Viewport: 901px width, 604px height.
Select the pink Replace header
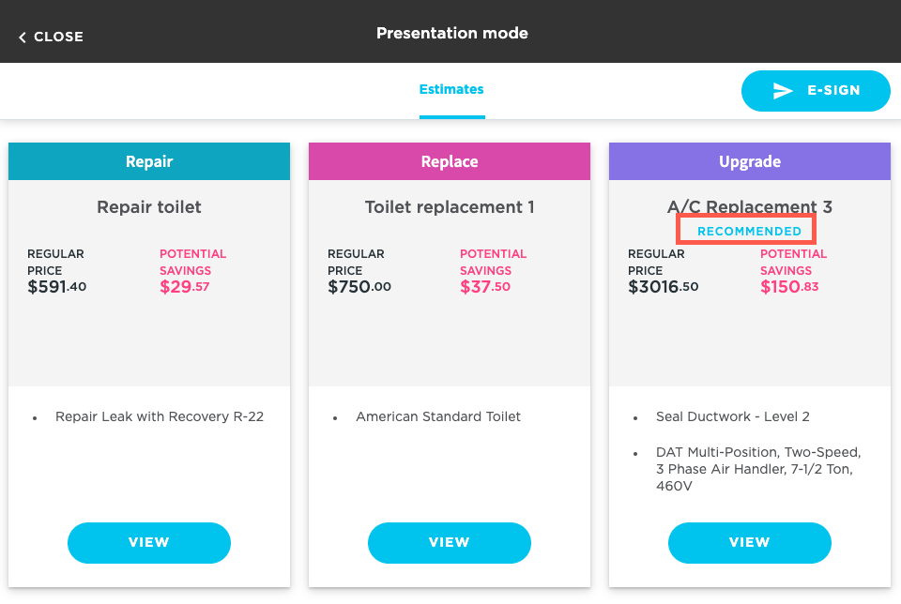click(450, 161)
